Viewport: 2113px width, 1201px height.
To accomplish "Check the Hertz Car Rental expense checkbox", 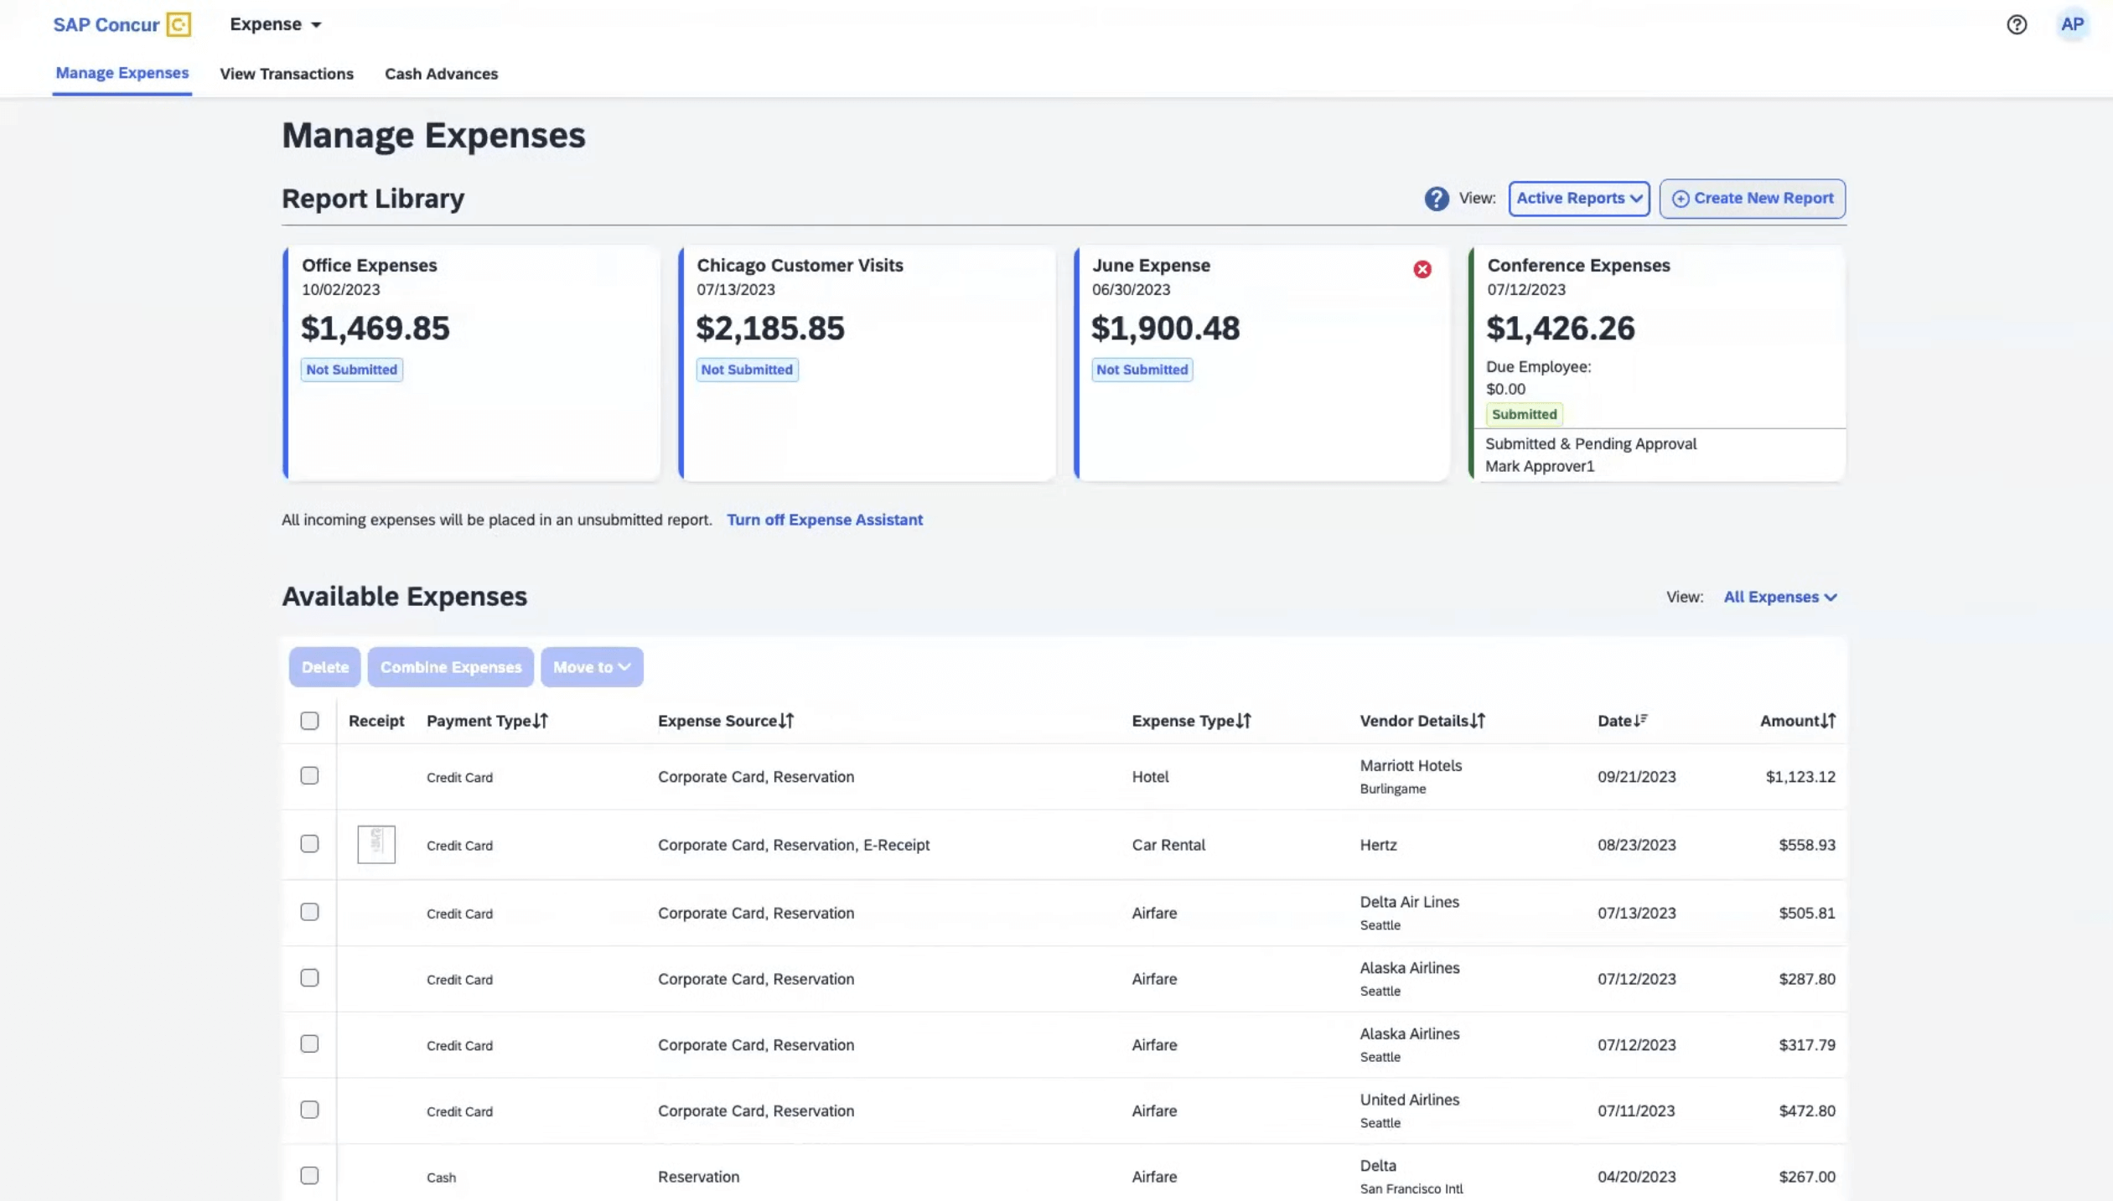I will coord(309,844).
